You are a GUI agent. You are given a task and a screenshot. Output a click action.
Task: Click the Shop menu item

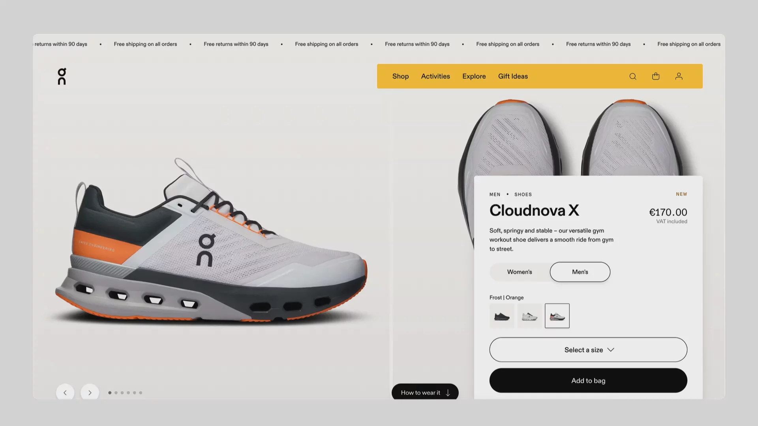coord(400,77)
